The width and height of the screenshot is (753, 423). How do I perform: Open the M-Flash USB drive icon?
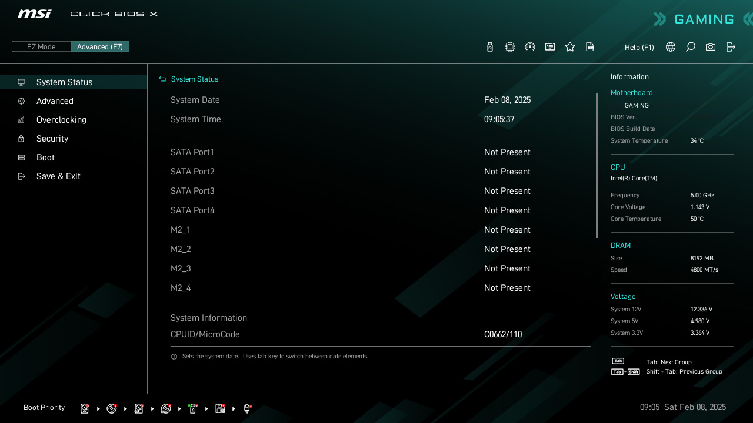pos(490,47)
